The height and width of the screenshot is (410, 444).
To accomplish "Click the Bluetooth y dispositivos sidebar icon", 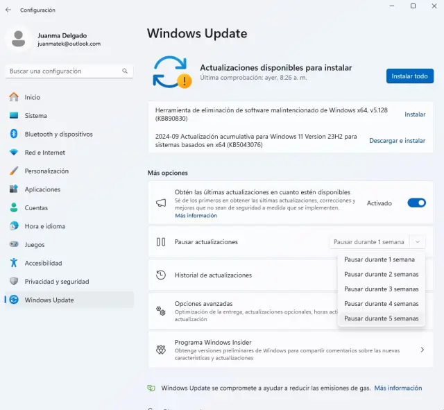I will pos(13,134).
